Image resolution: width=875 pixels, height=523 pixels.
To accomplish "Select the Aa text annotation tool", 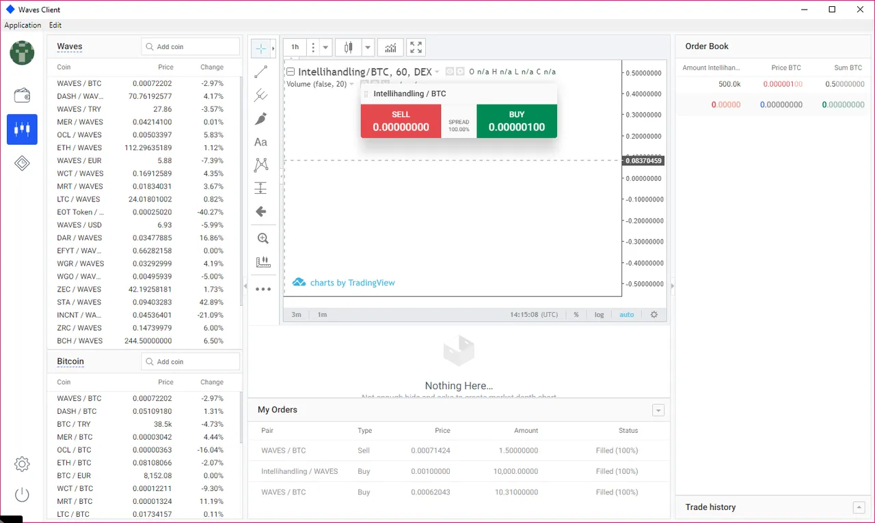I will coord(261,142).
